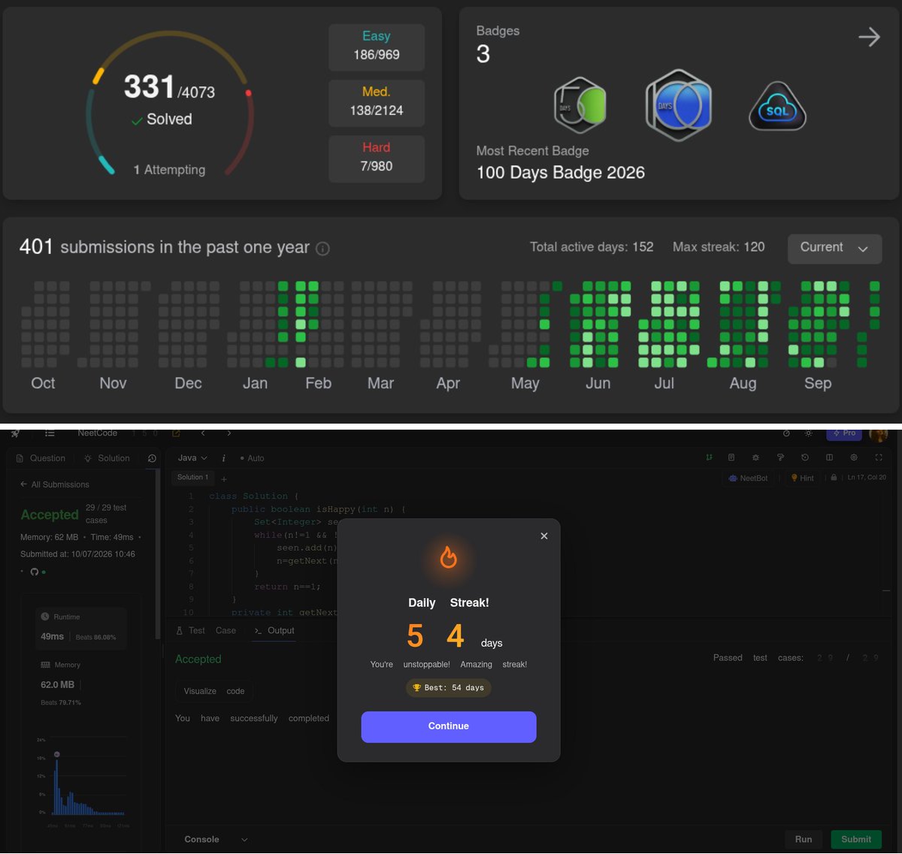The image size is (902, 854).
Task: Open the notes icon in editor toolbar
Action: coord(731,457)
